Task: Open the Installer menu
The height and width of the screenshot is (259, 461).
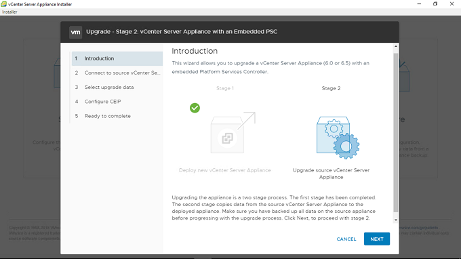Action: click(x=9, y=12)
